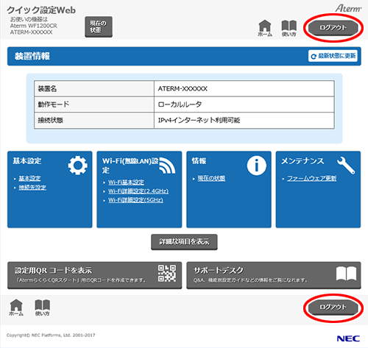Click the QR code icon in the banner
Screen dimensions: 368x348
[167, 273]
